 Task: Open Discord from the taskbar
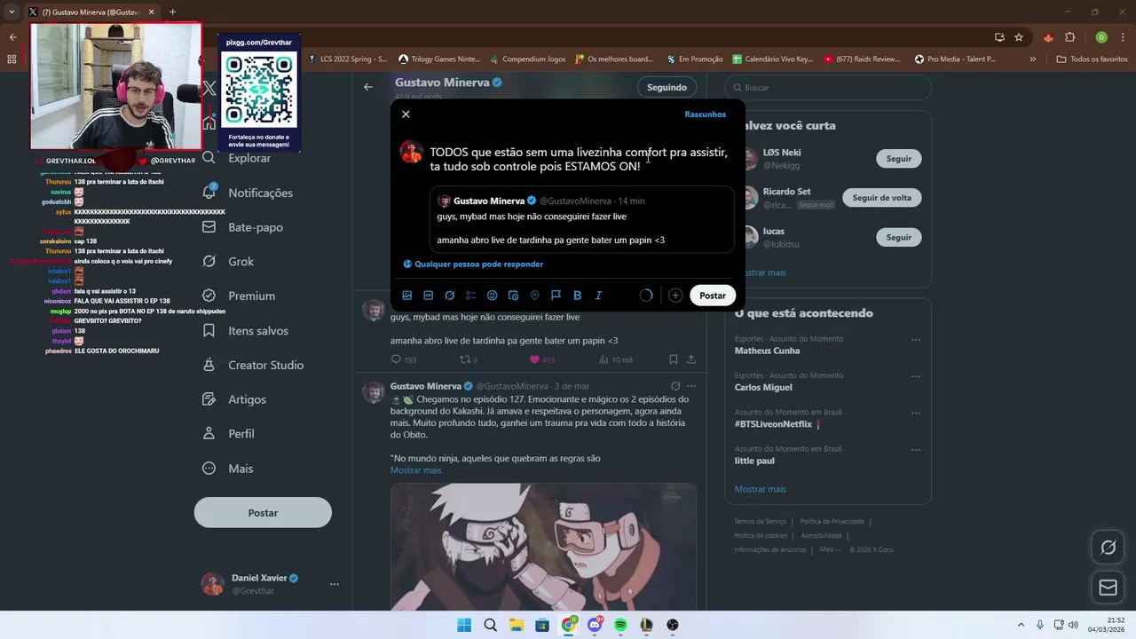pos(595,625)
